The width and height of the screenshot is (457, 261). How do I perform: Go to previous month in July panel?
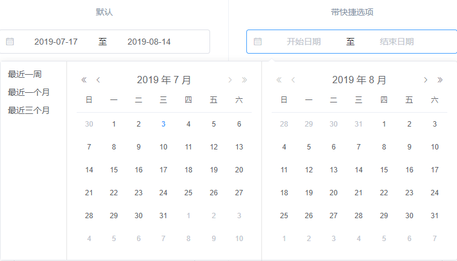point(98,80)
